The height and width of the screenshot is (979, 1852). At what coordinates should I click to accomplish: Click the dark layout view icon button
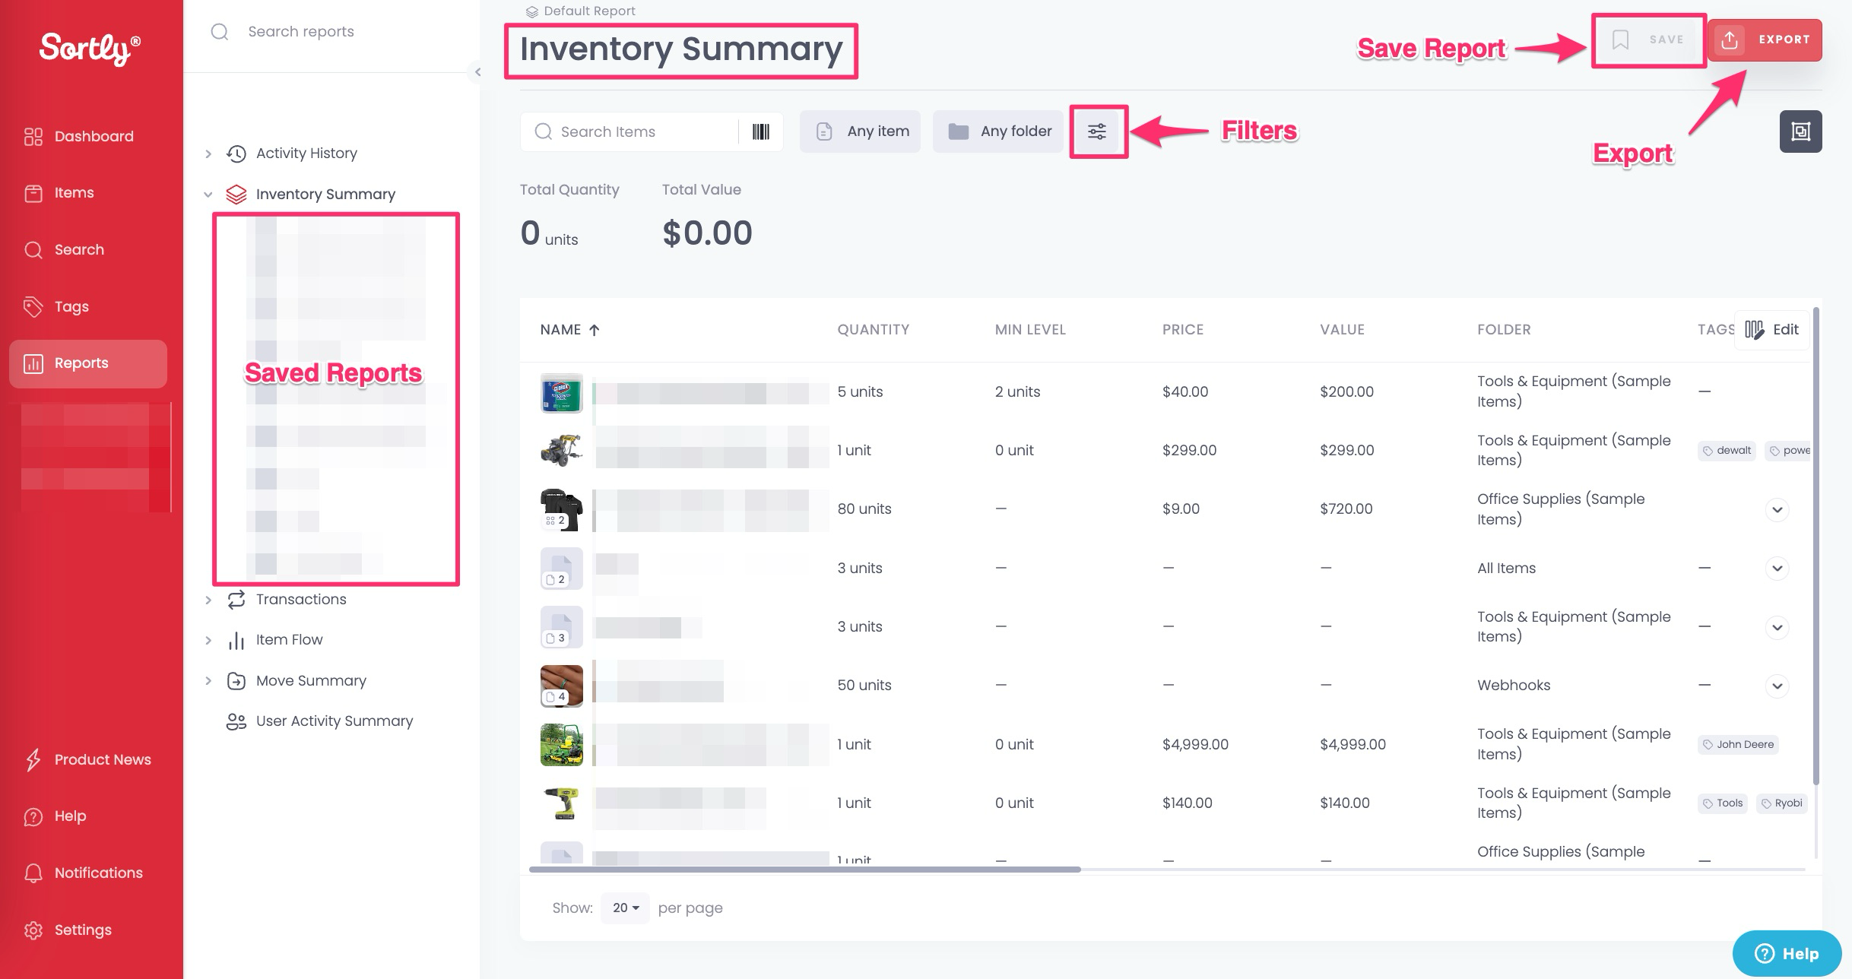pos(1800,131)
